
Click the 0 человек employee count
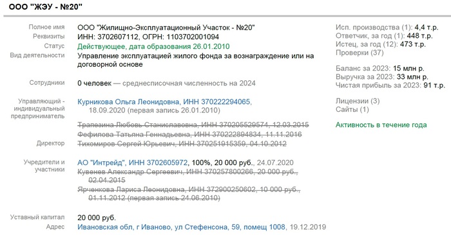pyautogui.click(x=94, y=83)
